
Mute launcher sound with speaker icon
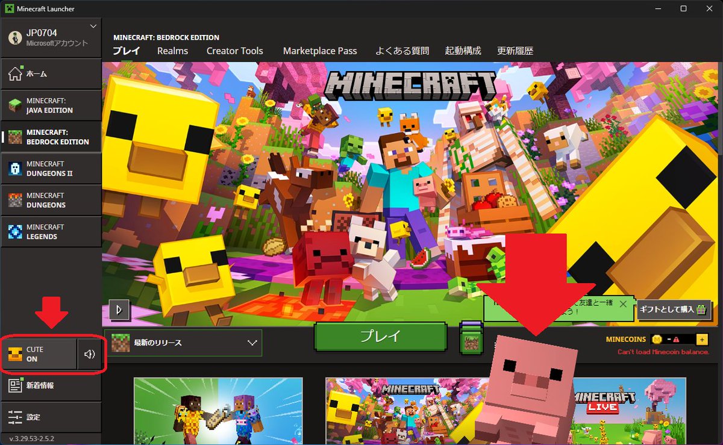[90, 354]
